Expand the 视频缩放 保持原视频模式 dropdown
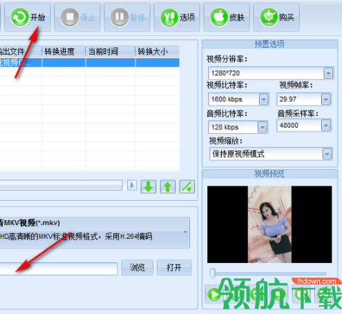Viewport: 342px width, 314px height. 327,154
